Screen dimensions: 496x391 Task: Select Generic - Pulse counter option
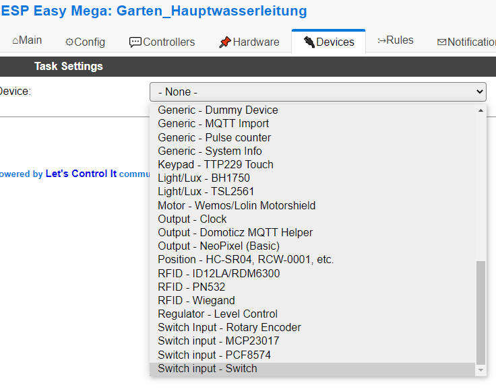tap(214, 137)
